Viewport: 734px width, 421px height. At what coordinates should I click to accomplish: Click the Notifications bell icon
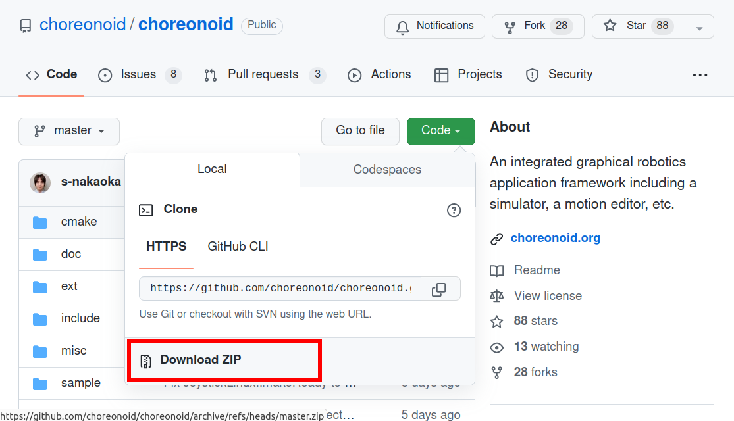(x=402, y=26)
